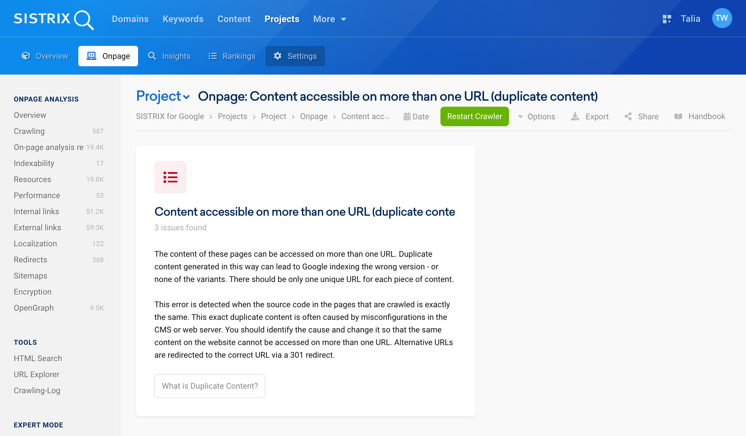
Task: Open the Settings panel
Action: tap(295, 56)
